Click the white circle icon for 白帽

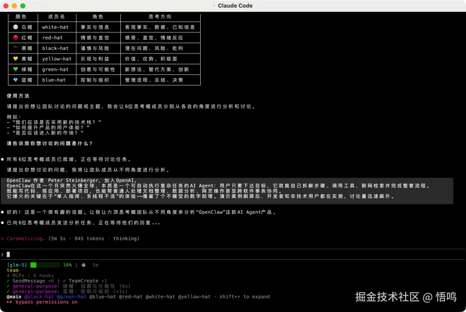[16, 27]
